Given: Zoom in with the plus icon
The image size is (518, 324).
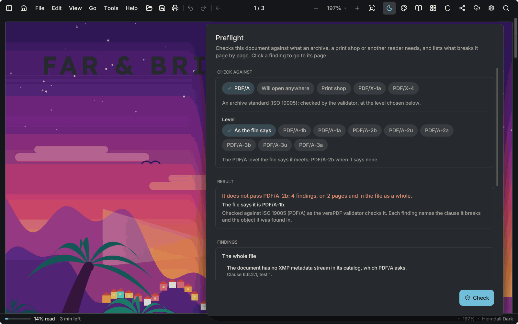Looking at the screenshot, I should tap(357, 8).
